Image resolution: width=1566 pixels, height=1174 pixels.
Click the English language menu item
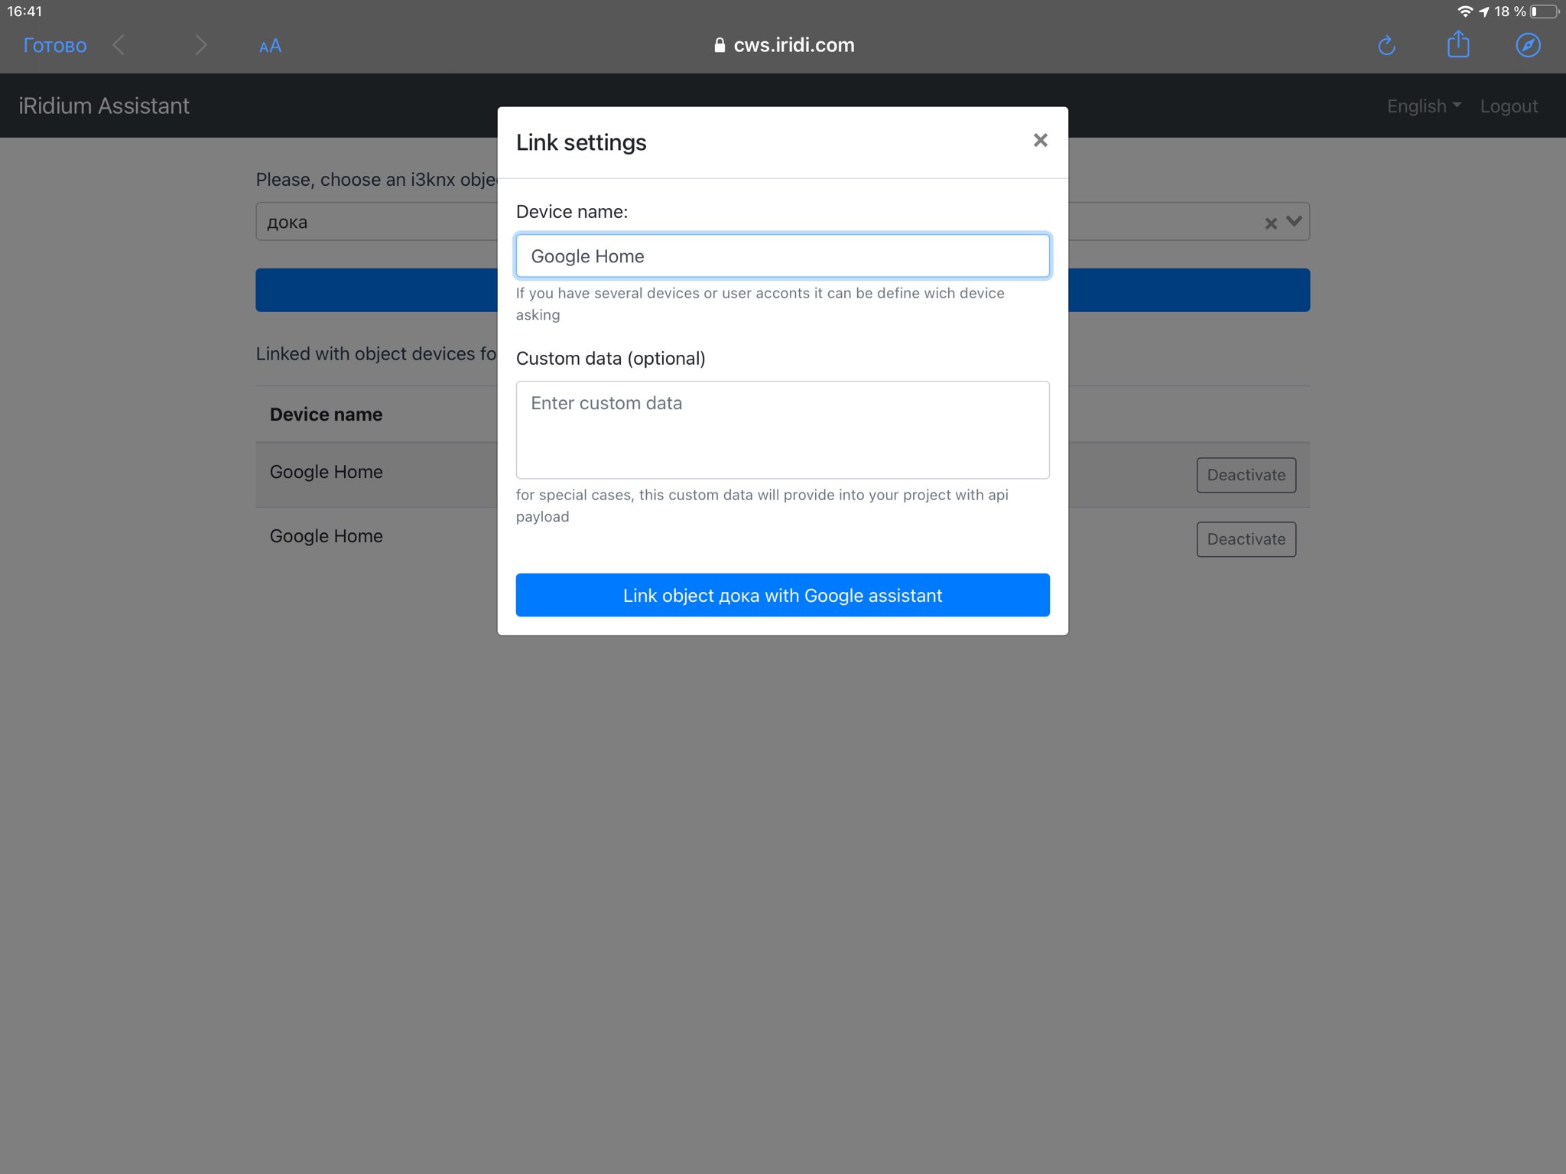tap(1423, 105)
